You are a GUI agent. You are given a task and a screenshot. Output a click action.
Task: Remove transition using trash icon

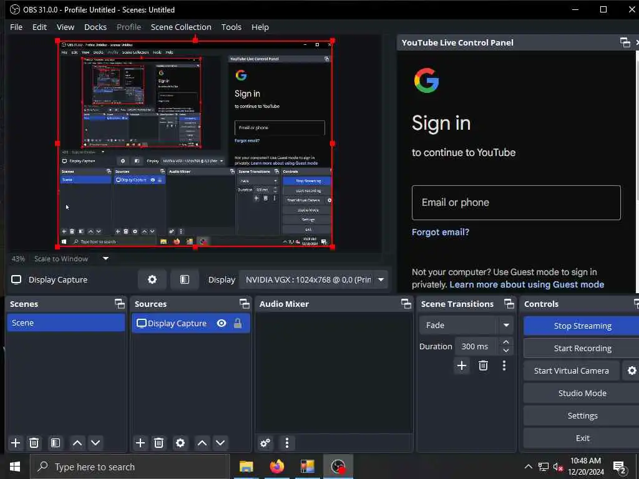point(483,365)
